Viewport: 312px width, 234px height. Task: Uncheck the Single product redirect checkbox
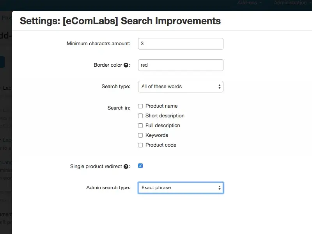140,166
